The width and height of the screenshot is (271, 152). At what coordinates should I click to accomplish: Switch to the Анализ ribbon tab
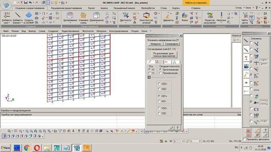click(x=104, y=8)
